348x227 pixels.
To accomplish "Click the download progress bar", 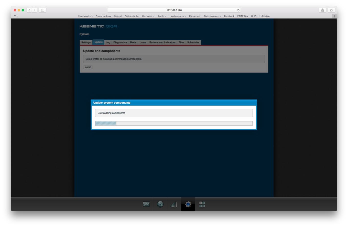I will [x=174, y=123].
